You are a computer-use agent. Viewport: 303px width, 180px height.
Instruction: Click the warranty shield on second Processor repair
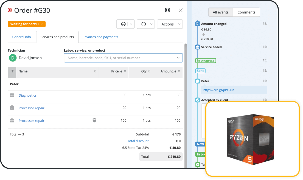(94, 120)
